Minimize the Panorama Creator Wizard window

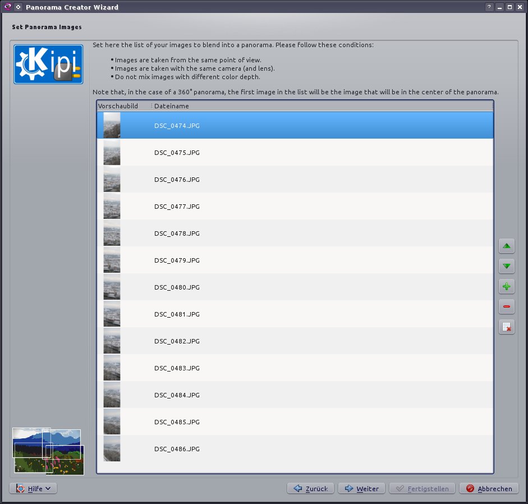pyautogui.click(x=499, y=7)
